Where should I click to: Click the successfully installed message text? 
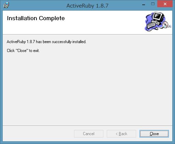click(x=46, y=42)
